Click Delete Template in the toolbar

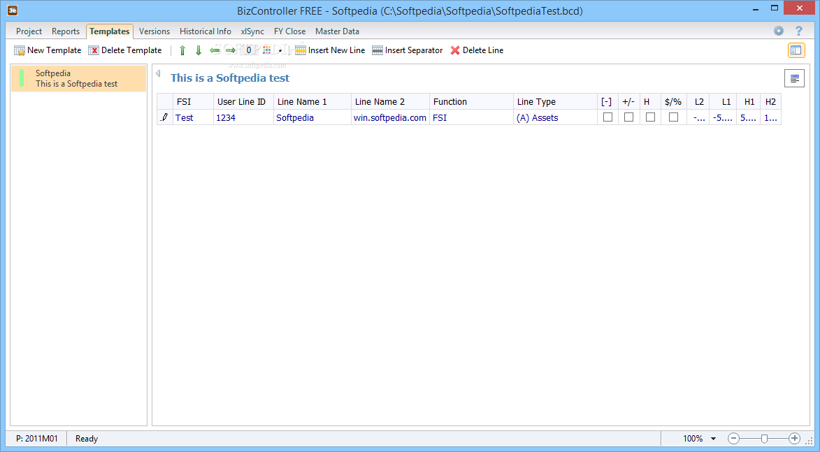coord(125,50)
